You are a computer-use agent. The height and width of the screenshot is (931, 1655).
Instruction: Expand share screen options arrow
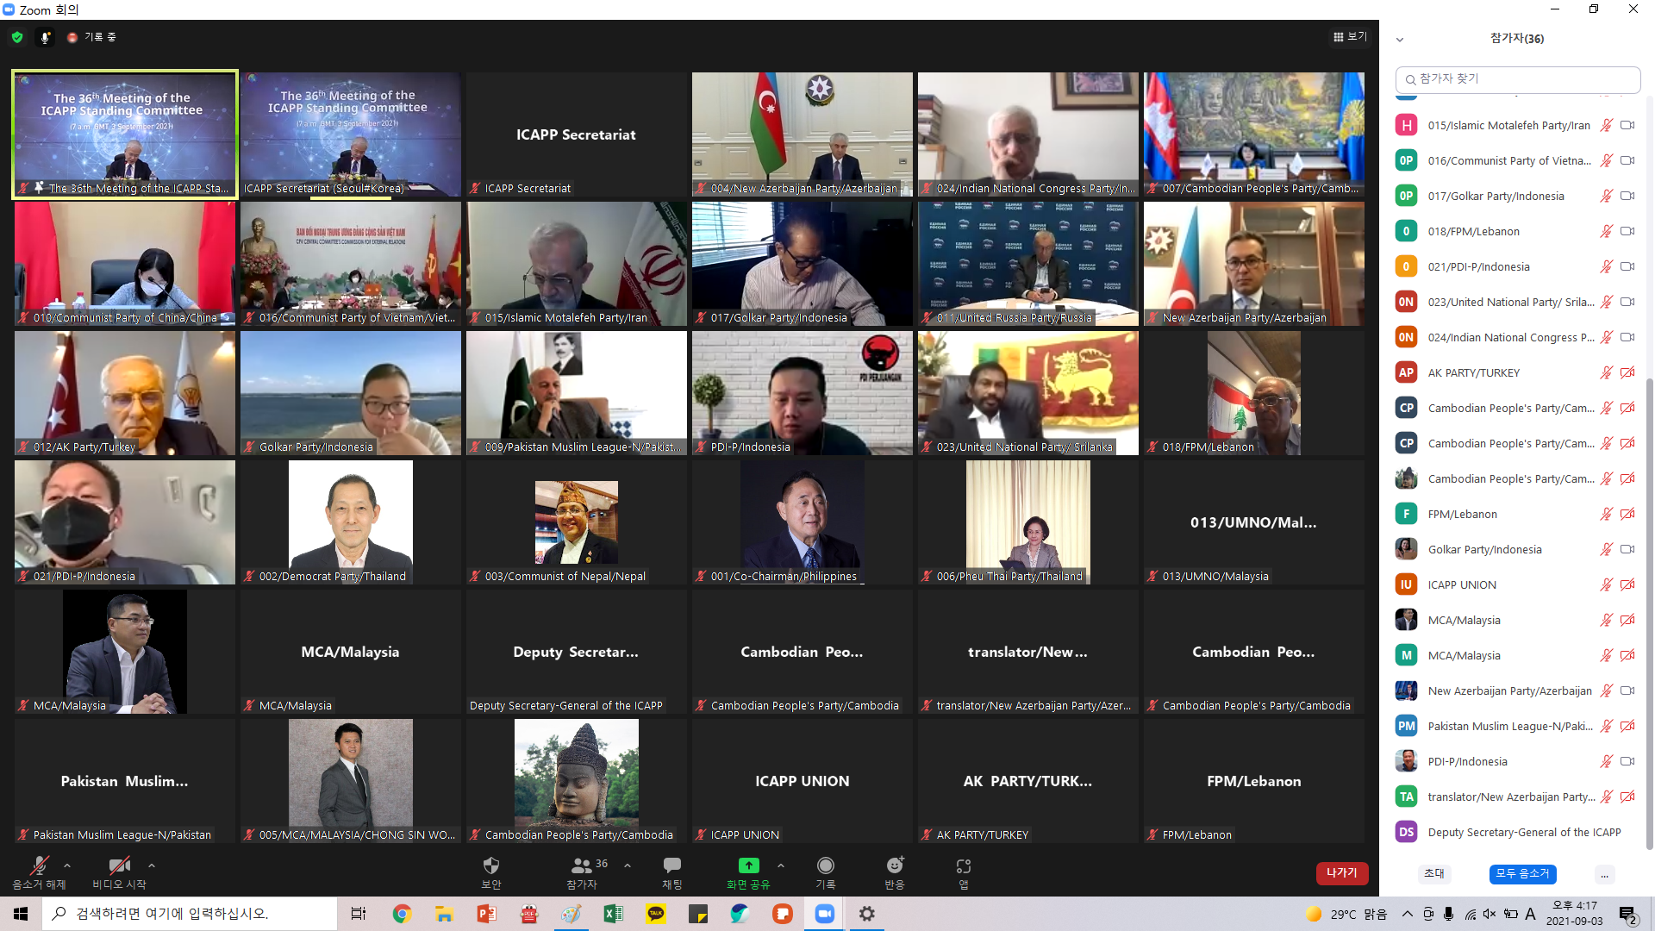pos(781,865)
